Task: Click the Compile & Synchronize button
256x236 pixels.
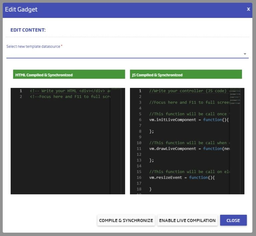Action: click(x=126, y=220)
